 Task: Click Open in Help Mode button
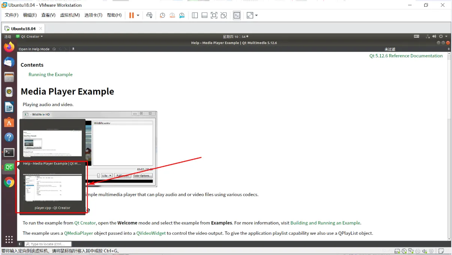(x=34, y=49)
